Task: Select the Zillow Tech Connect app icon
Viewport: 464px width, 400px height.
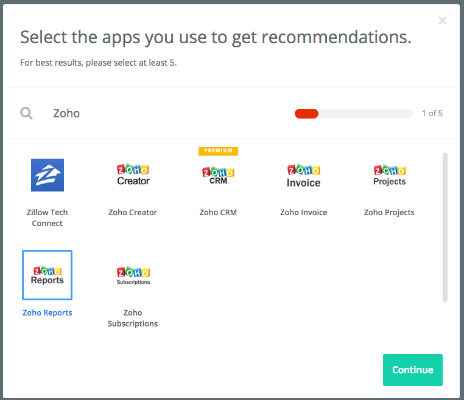Action: tap(47, 175)
